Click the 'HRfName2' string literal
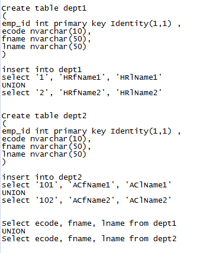The image size is (220, 253). pos(82,93)
